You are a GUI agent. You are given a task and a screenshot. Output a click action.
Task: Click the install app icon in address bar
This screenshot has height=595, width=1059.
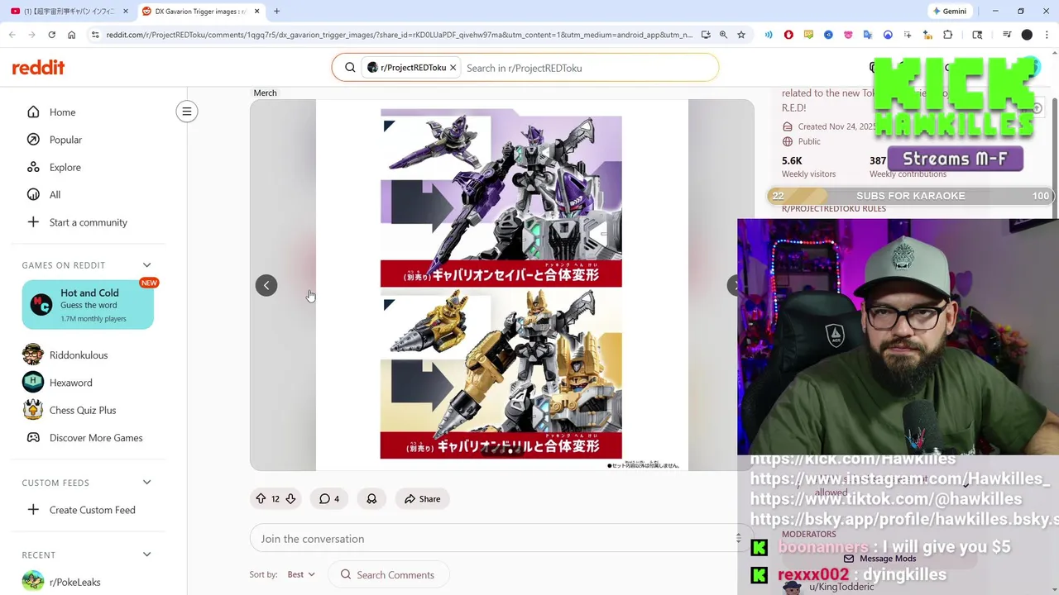click(x=705, y=35)
